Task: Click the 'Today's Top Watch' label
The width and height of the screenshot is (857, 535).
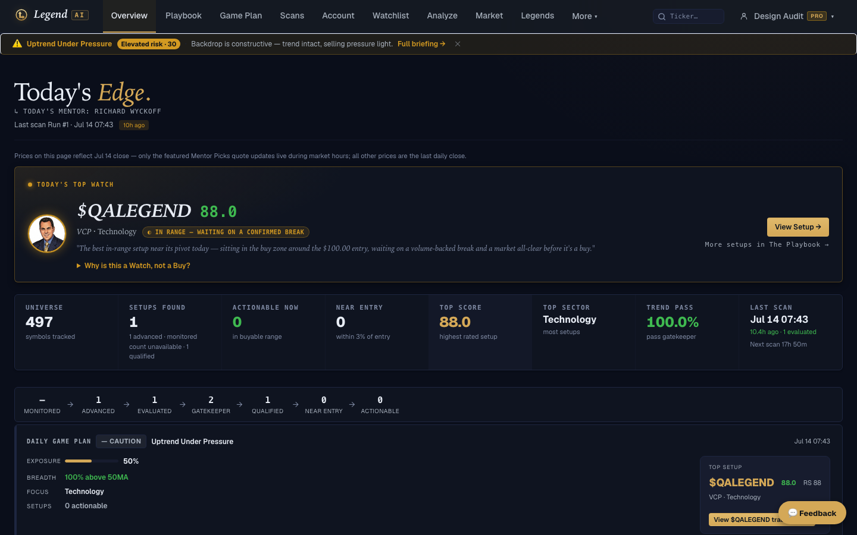Action: click(x=75, y=184)
